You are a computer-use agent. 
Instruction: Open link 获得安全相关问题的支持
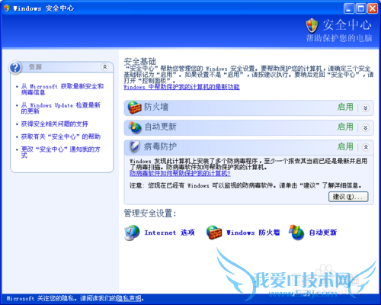coord(54,124)
